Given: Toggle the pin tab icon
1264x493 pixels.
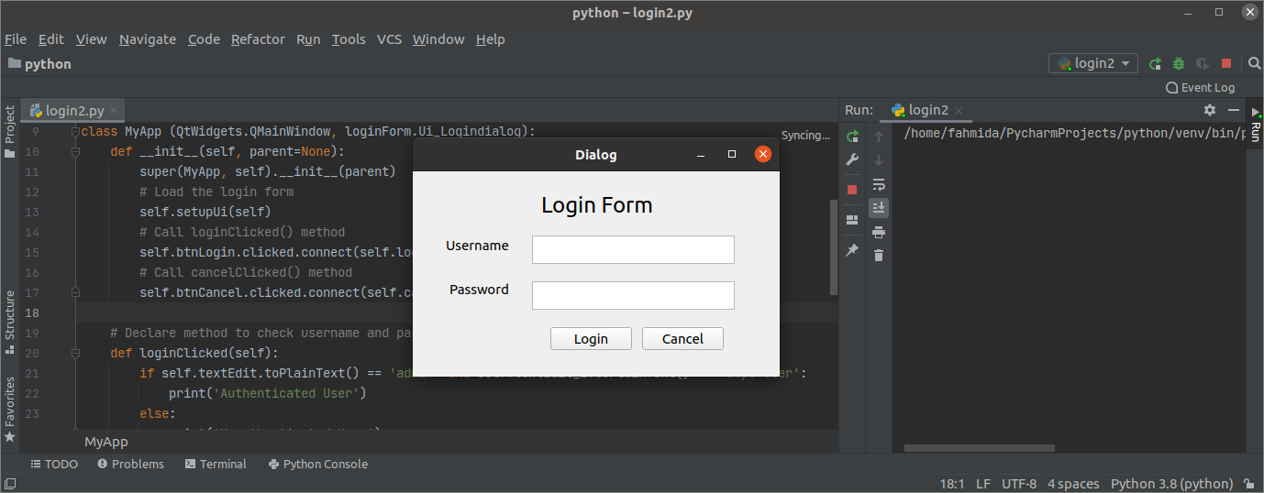Looking at the screenshot, I should 852,250.
